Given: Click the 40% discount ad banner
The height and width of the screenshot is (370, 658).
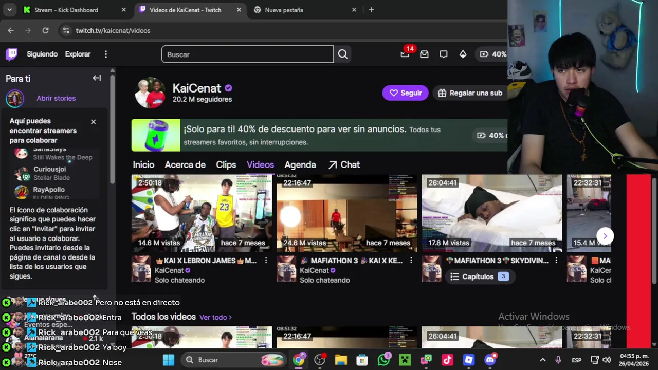Looking at the screenshot, I should point(319,135).
